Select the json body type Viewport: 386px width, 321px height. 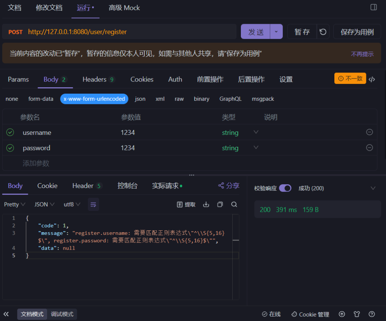140,99
